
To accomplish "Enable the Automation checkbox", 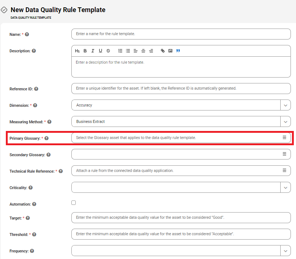I will click(x=74, y=203).
